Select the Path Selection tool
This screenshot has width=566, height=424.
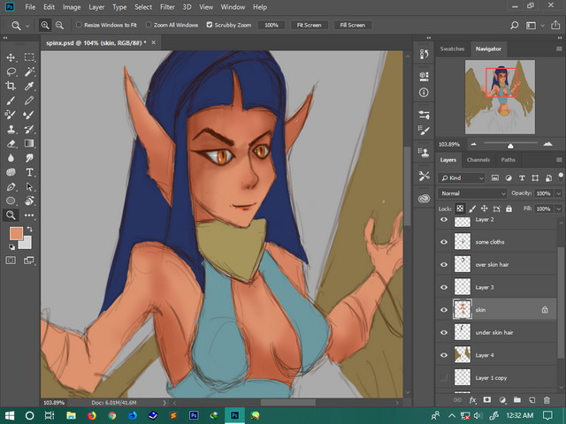(29, 186)
